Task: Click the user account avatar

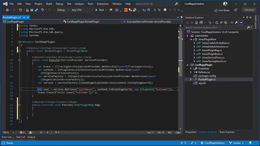Action: (x=225, y=4)
